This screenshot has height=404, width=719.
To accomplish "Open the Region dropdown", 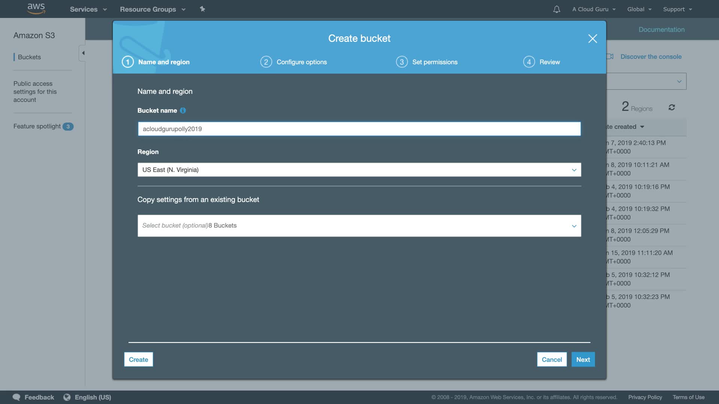I will [359, 170].
